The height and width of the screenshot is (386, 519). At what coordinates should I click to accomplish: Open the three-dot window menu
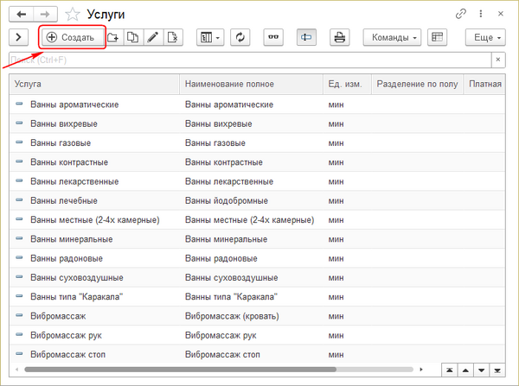[481, 14]
